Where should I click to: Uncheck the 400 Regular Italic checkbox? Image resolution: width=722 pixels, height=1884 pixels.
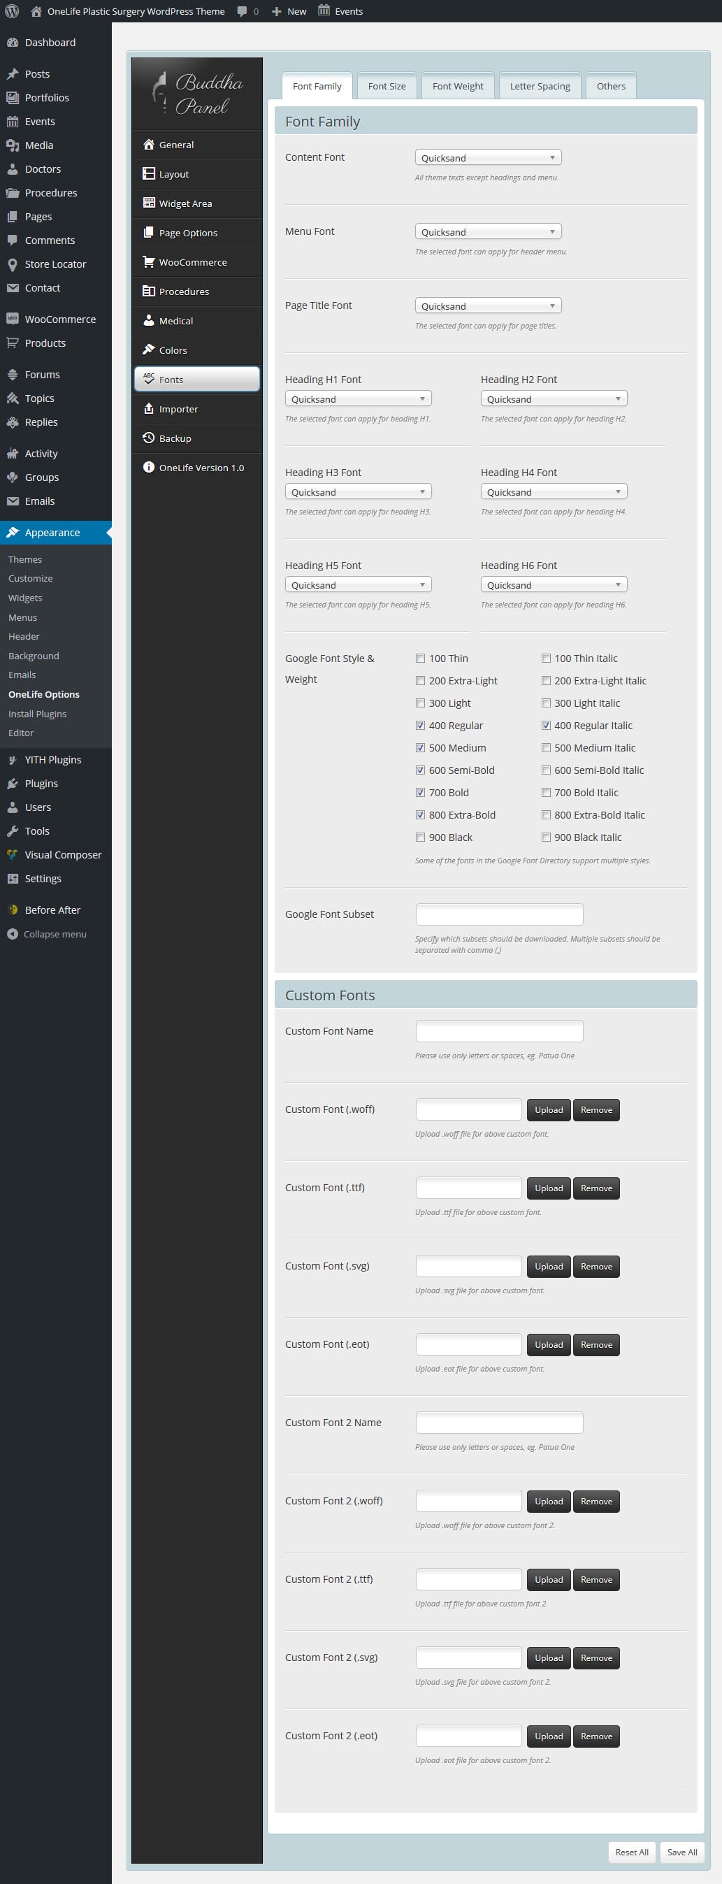coord(546,726)
